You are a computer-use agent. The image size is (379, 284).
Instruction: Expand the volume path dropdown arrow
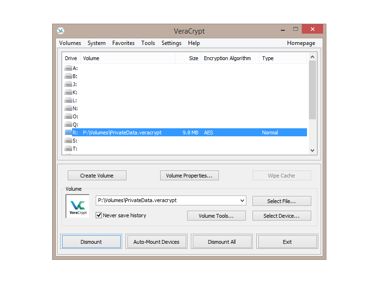pyautogui.click(x=242, y=201)
